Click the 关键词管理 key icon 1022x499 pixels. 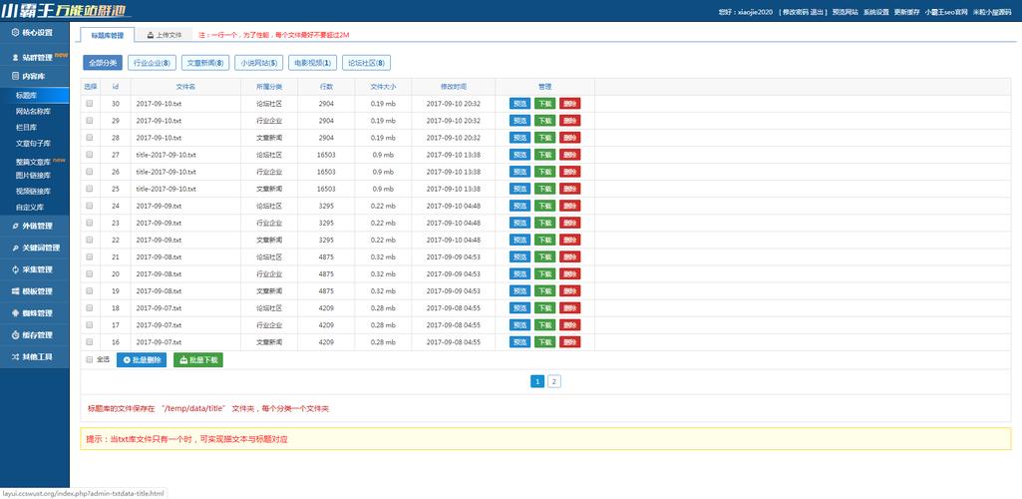click(x=15, y=248)
